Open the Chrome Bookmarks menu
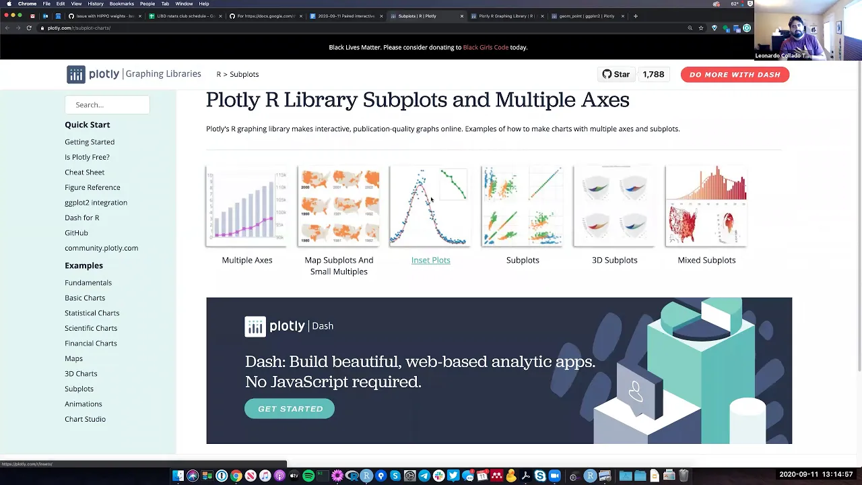 [122, 3]
